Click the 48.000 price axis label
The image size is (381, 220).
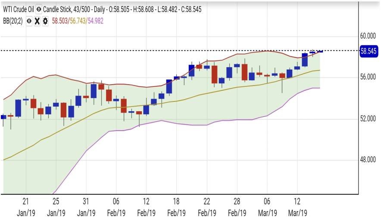[369, 160]
